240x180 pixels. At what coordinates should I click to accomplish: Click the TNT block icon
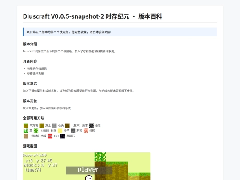point(50,136)
